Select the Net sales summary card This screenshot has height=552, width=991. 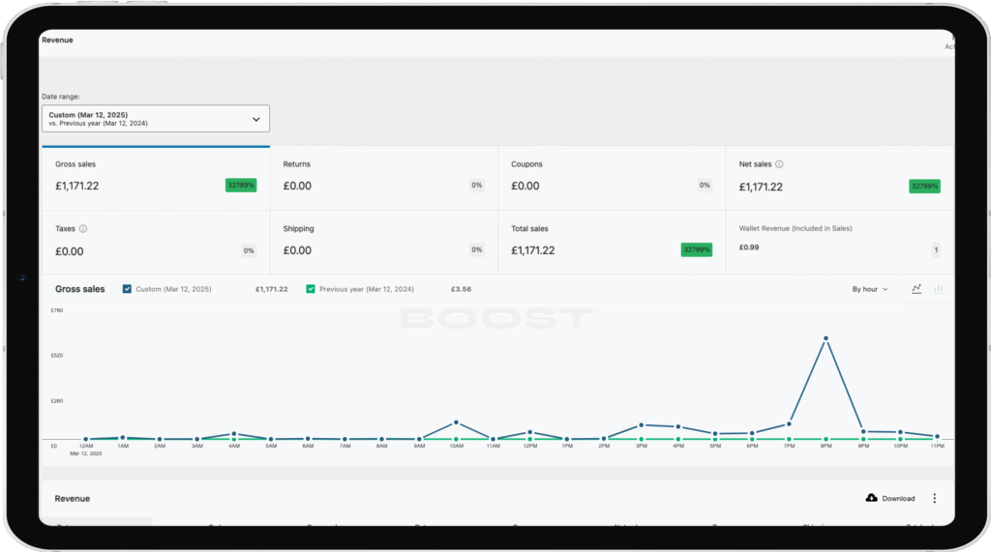click(840, 178)
